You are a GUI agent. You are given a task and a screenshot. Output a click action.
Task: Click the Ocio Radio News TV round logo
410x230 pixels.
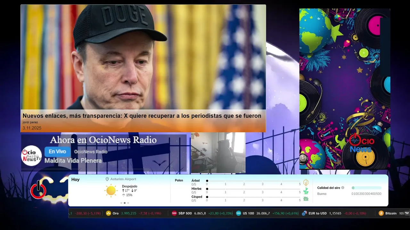point(31,156)
